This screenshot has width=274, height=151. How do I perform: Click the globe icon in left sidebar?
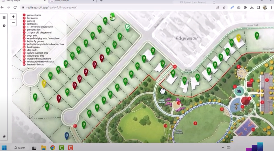pyautogui.click(x=4, y=136)
